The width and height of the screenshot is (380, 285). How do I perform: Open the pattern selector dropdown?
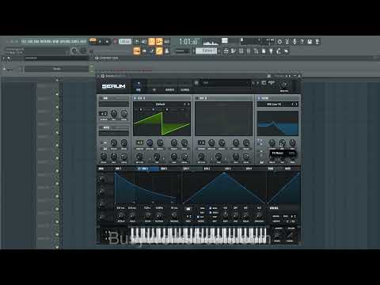[206, 51]
